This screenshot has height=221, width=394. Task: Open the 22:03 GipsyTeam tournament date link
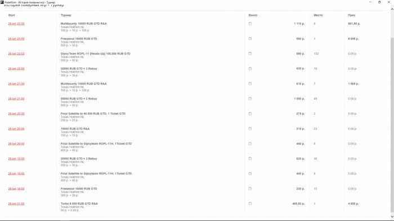point(16,53)
